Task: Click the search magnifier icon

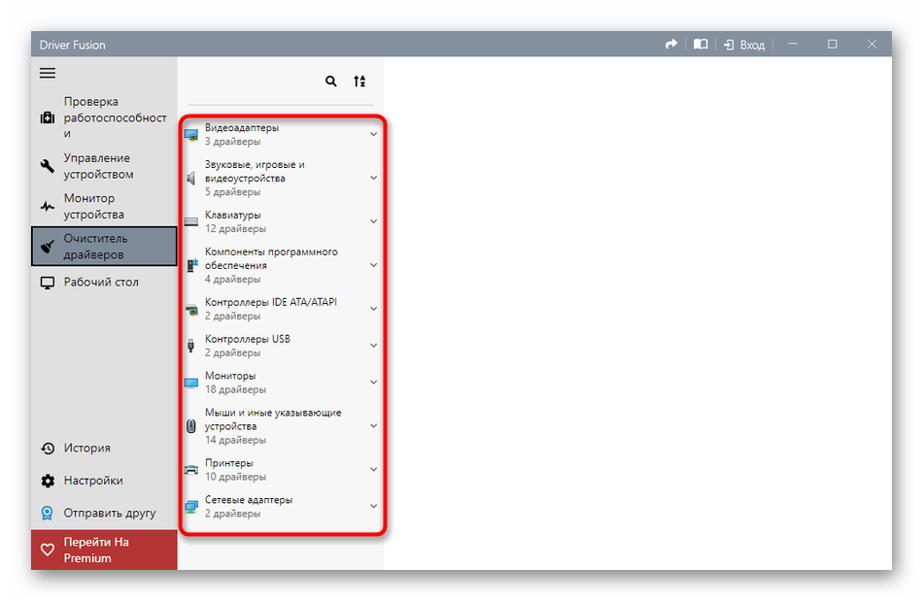Action: (x=331, y=82)
